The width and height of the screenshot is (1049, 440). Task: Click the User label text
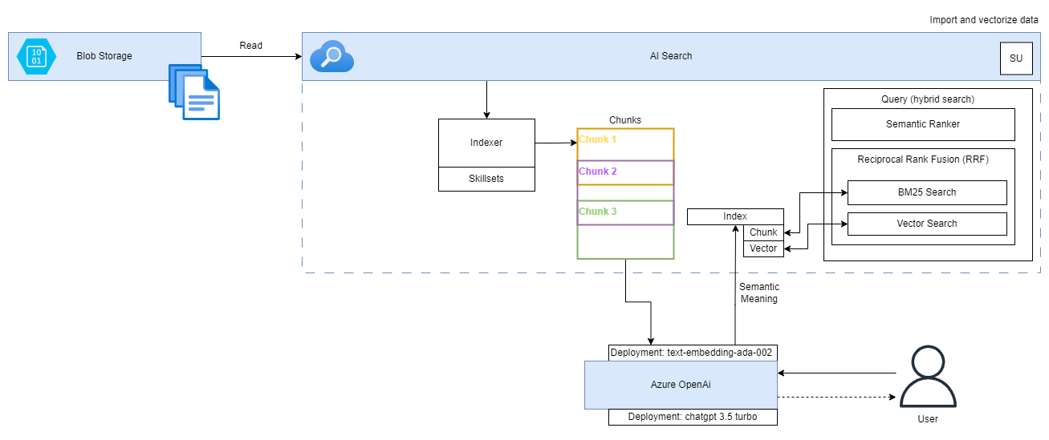927,419
